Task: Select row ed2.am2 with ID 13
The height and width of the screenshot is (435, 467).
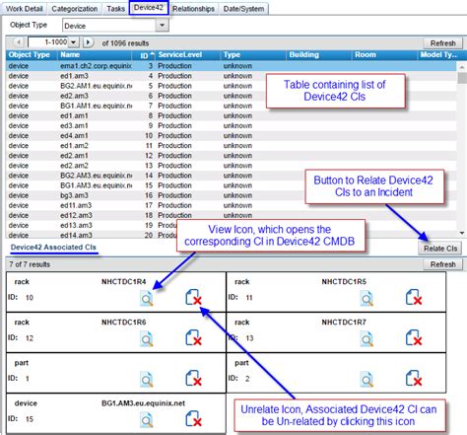Action: coord(231,166)
